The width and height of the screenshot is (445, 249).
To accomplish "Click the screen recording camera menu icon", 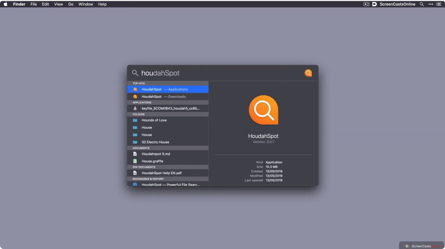I will point(366,4).
